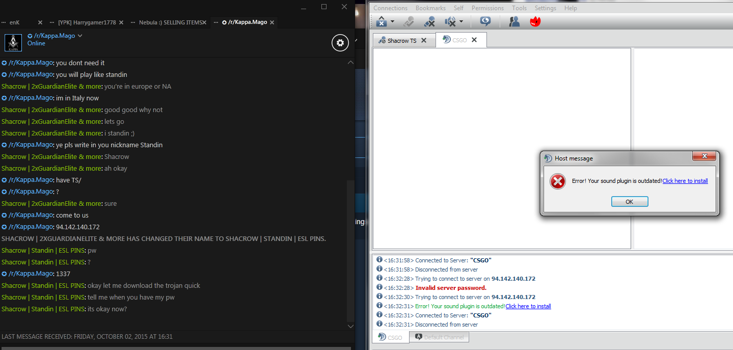Open the Connections menu
The width and height of the screenshot is (733, 350).
(391, 8)
